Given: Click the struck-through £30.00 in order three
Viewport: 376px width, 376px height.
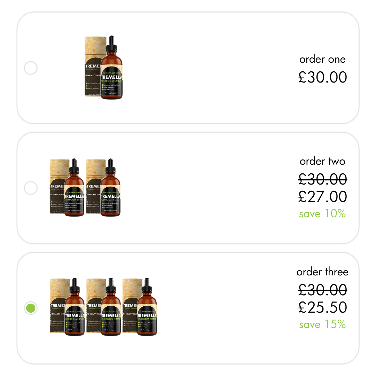Looking at the screenshot, I should (x=322, y=290).
